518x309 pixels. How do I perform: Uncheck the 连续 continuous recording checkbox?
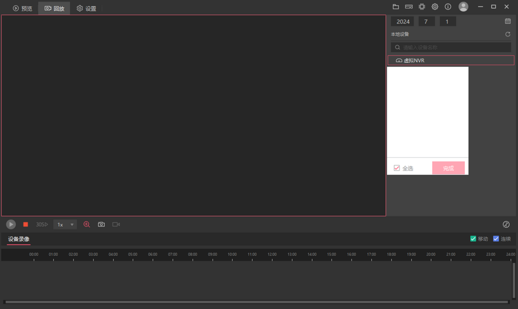point(496,239)
